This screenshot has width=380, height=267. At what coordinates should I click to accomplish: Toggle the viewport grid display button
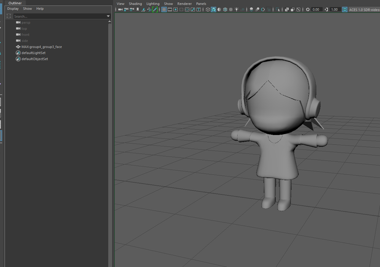pyautogui.click(x=164, y=10)
